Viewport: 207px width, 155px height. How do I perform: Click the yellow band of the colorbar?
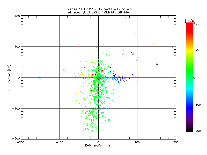[x=189, y=51]
